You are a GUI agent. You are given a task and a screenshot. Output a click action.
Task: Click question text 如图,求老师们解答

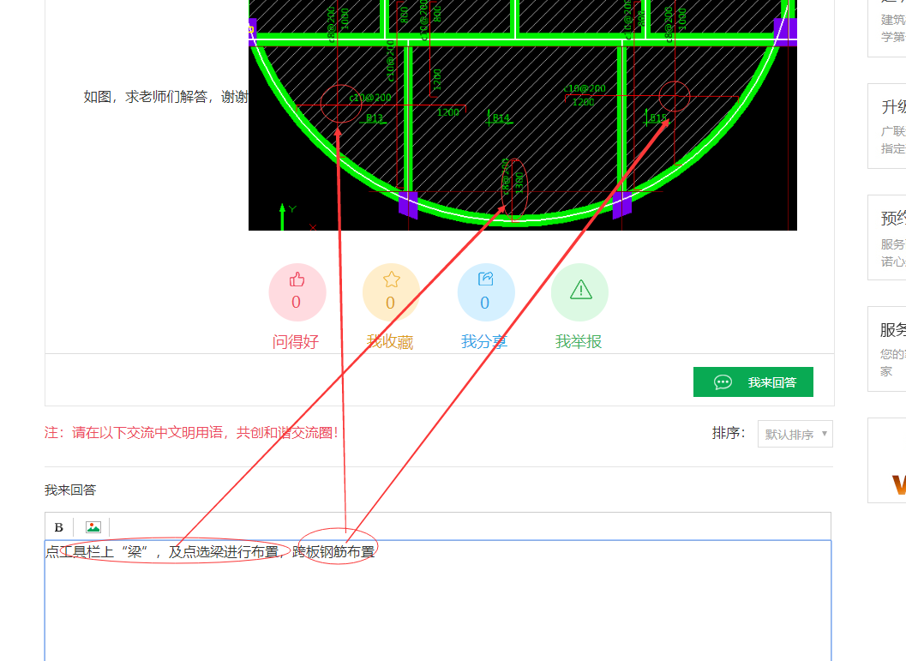pyautogui.click(x=165, y=97)
